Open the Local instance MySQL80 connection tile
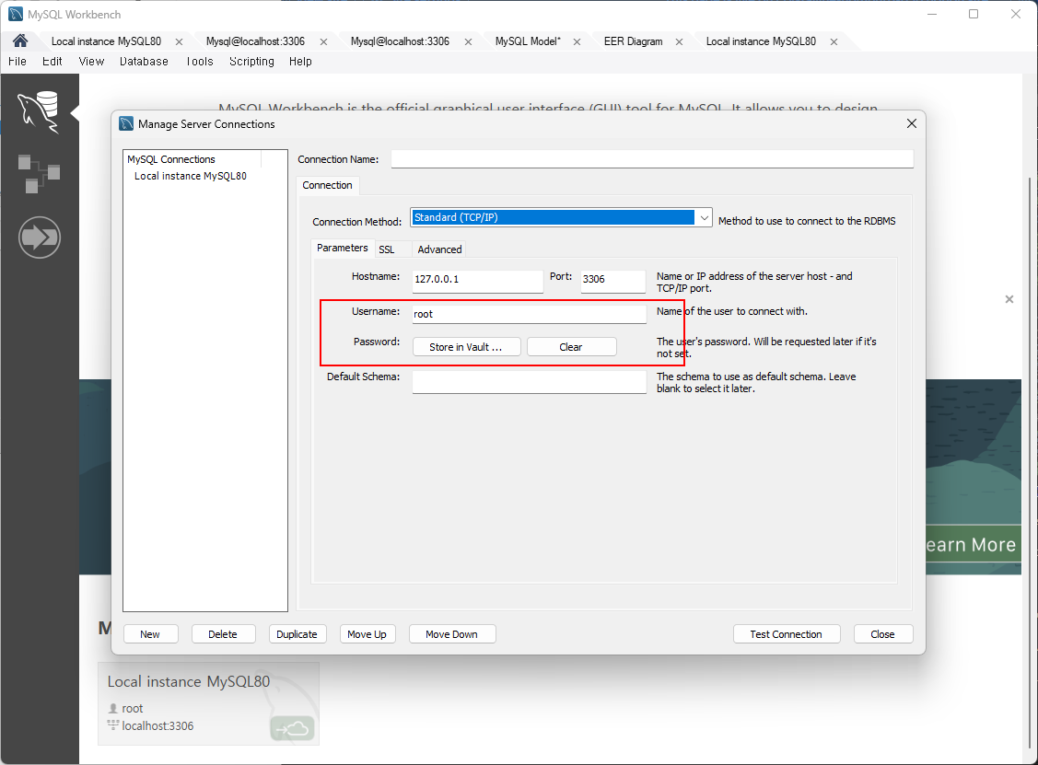1038x765 pixels. click(208, 703)
